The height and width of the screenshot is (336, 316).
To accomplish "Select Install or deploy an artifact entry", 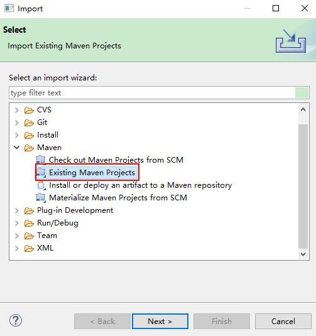I will pos(141,185).
